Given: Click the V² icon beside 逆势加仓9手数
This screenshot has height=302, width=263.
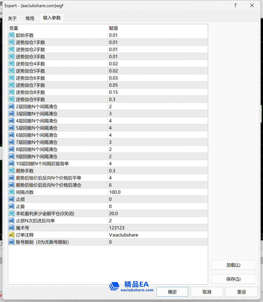Looking at the screenshot, I should [x=11, y=99].
